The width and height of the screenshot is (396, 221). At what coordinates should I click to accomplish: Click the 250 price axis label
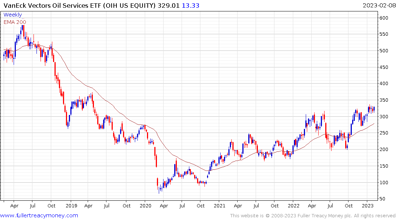pyautogui.click(x=383, y=133)
